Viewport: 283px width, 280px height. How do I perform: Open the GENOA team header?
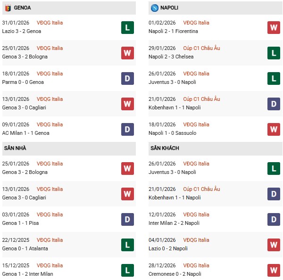pos(21,8)
